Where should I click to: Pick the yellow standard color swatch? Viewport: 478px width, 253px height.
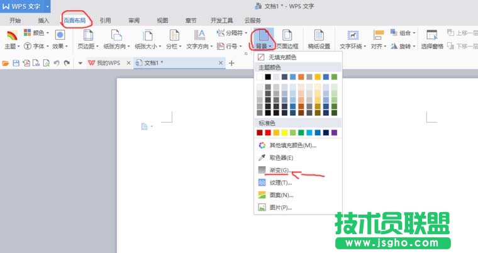[284, 132]
